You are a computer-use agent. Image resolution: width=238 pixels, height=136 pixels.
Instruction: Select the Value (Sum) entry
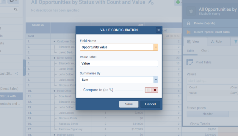pyautogui.click(x=212, y=93)
